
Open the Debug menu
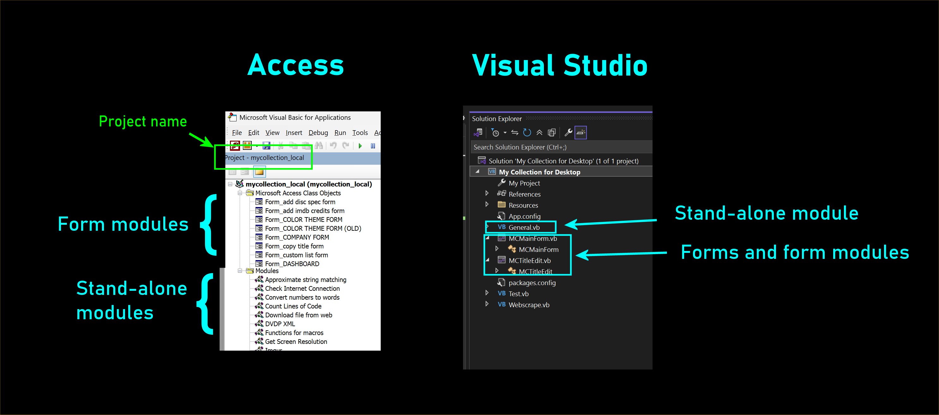point(318,133)
